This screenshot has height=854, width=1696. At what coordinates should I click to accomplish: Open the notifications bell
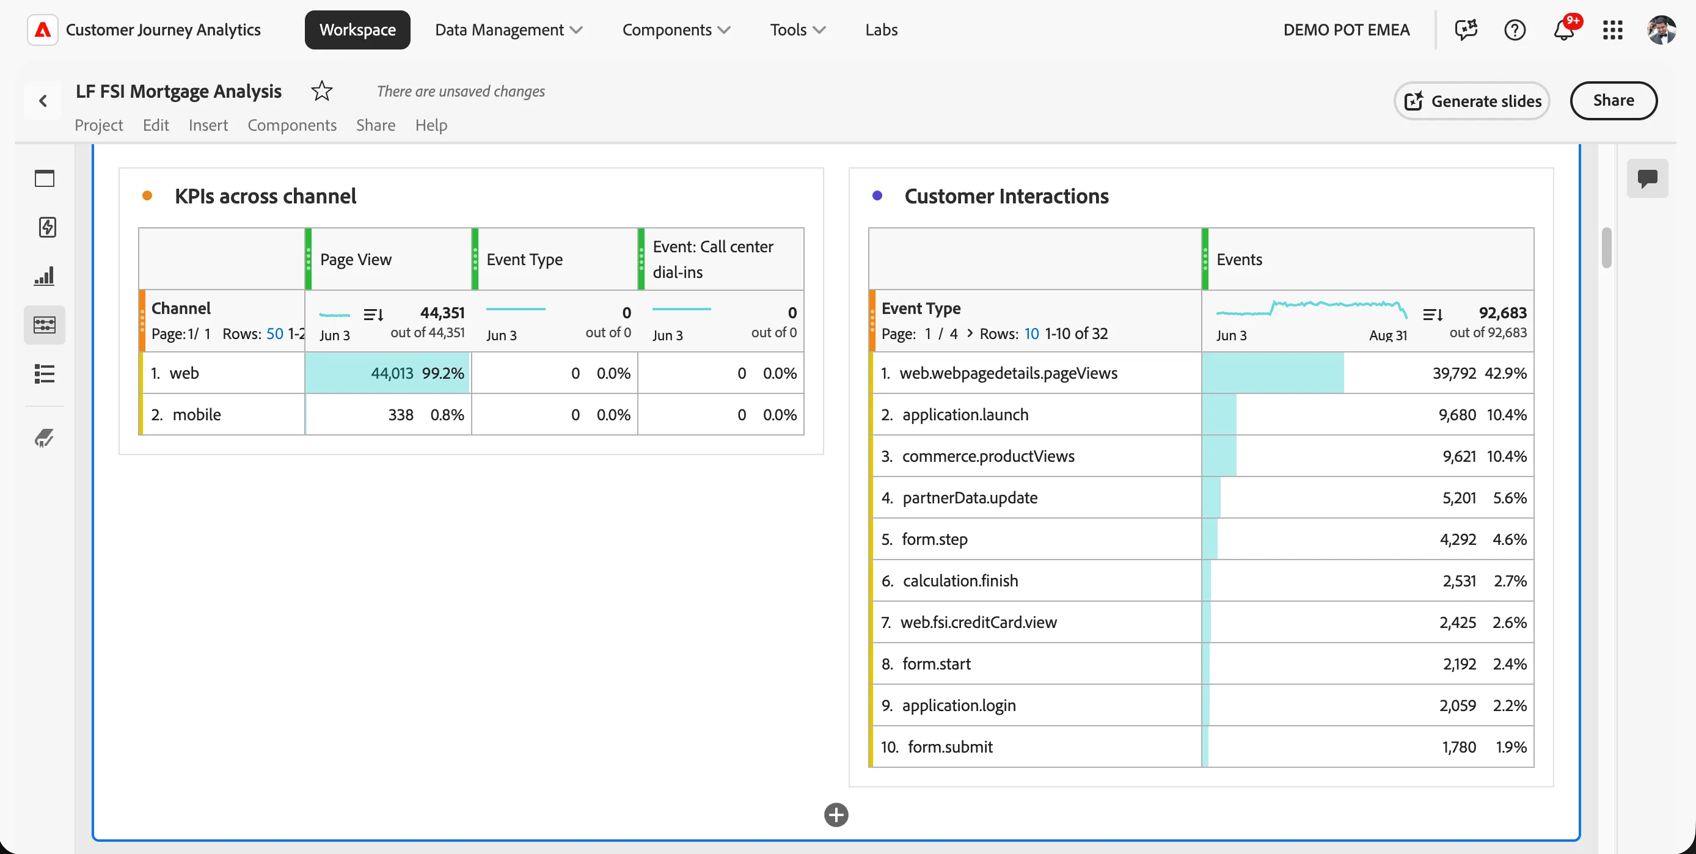point(1563,30)
